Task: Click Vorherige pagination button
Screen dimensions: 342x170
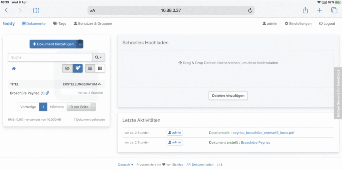Action: (x=28, y=107)
